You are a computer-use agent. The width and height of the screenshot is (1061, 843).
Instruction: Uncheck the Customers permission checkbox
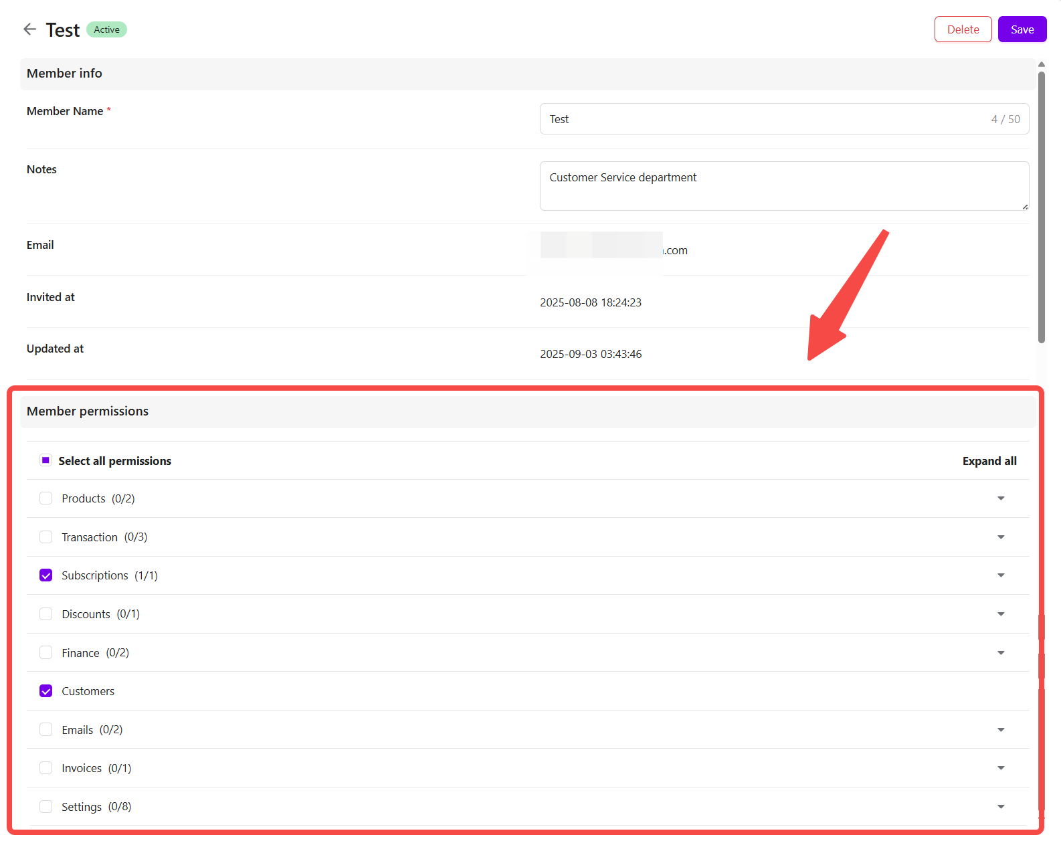(45, 691)
